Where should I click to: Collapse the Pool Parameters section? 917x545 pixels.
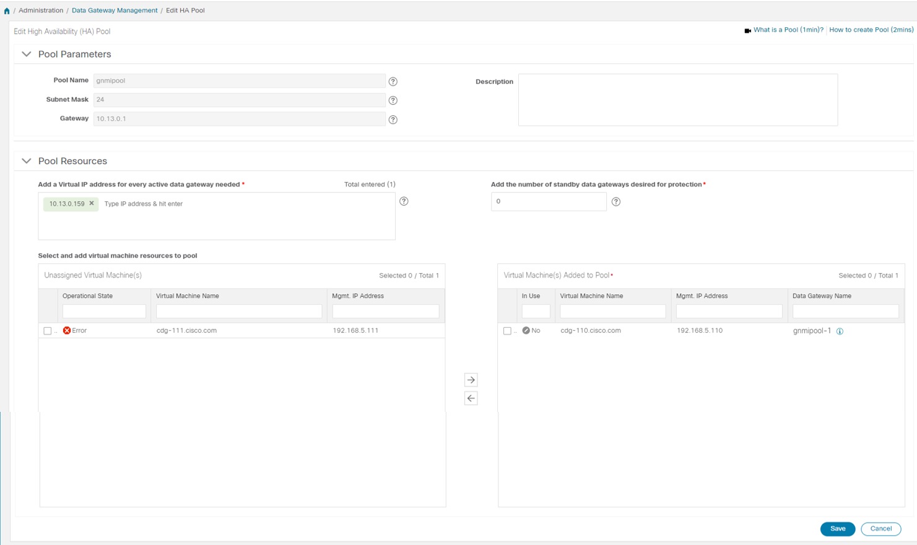point(27,54)
